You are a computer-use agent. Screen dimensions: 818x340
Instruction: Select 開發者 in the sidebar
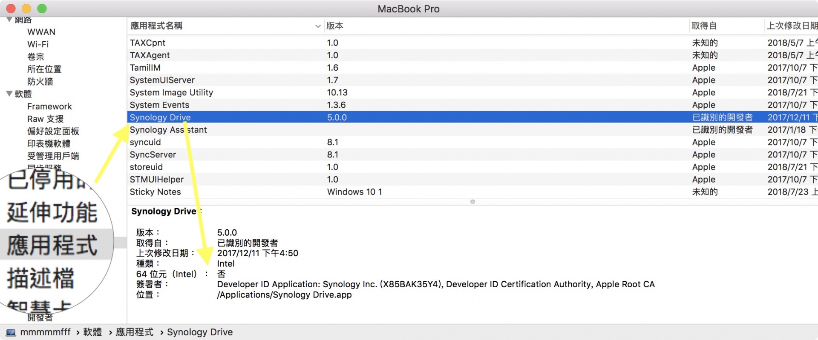coord(40,317)
